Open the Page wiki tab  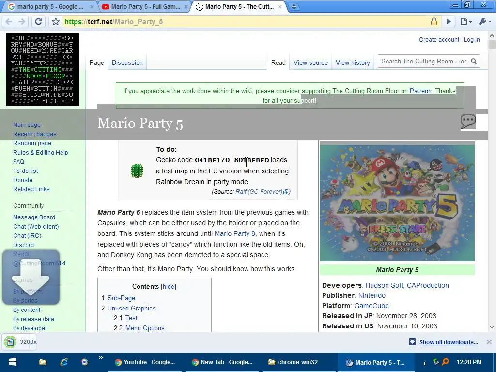point(97,62)
